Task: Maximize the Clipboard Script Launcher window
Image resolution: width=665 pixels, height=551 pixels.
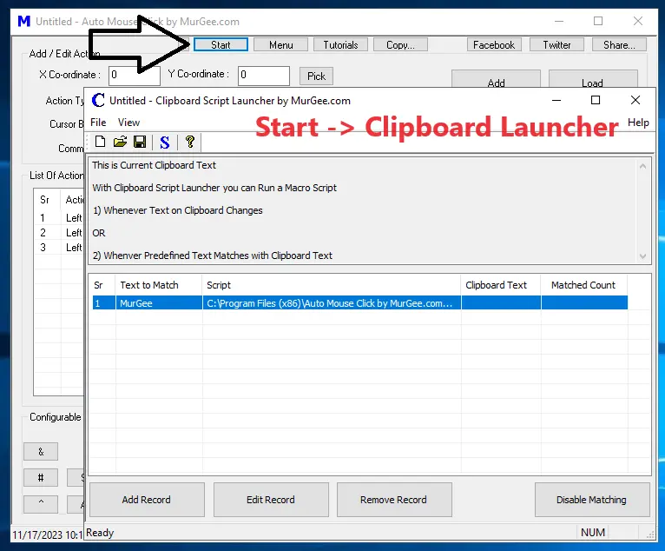Action: tap(596, 100)
